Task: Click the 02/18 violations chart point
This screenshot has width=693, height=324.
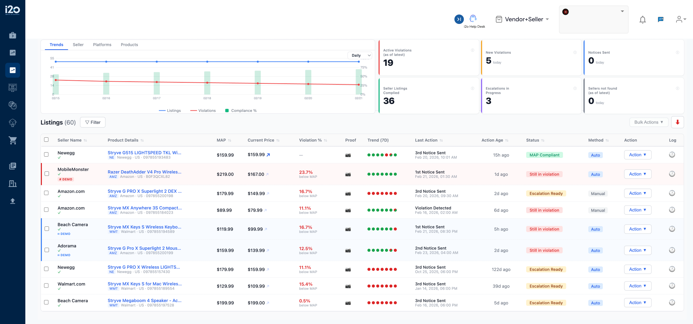Action: point(207,83)
